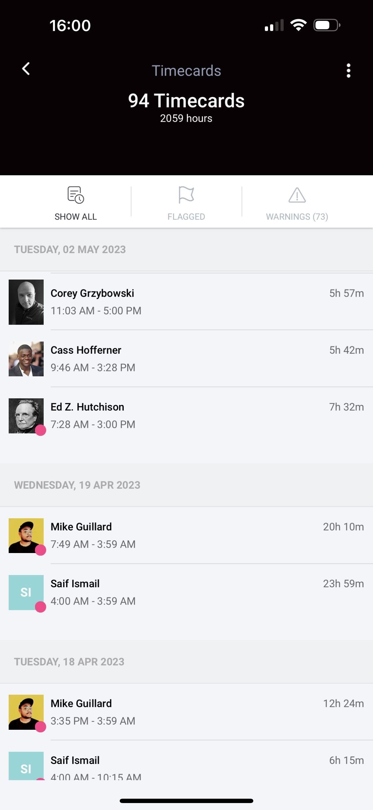
Task: Tap Saif Ismail's SI initials avatar, 23h 59m entry
Action: coord(26,592)
